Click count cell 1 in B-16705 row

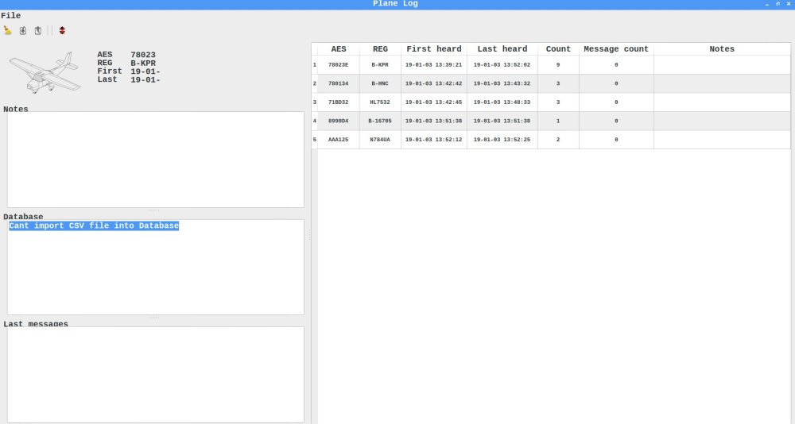click(x=558, y=121)
